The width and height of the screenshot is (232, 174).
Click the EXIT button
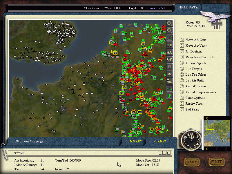click(217, 162)
